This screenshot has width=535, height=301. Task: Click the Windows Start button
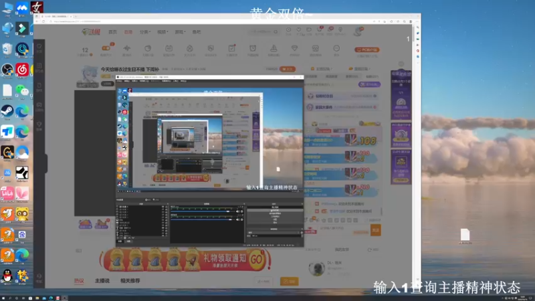coord(3,298)
